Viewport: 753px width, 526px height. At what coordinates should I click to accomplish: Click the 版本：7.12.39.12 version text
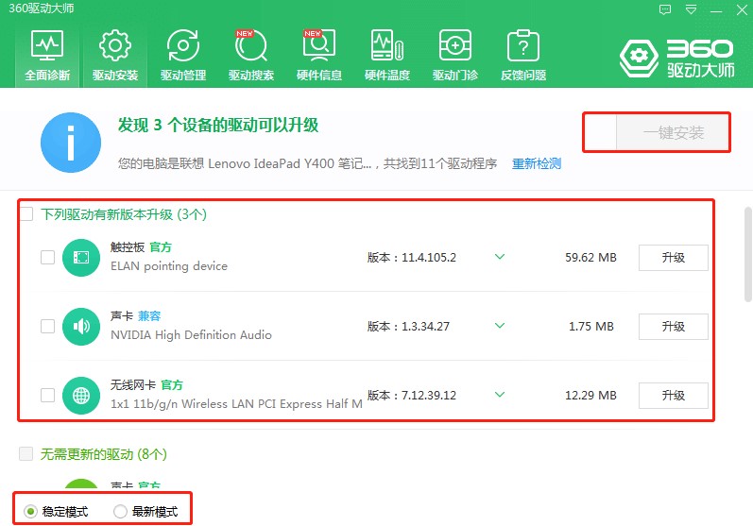point(412,396)
